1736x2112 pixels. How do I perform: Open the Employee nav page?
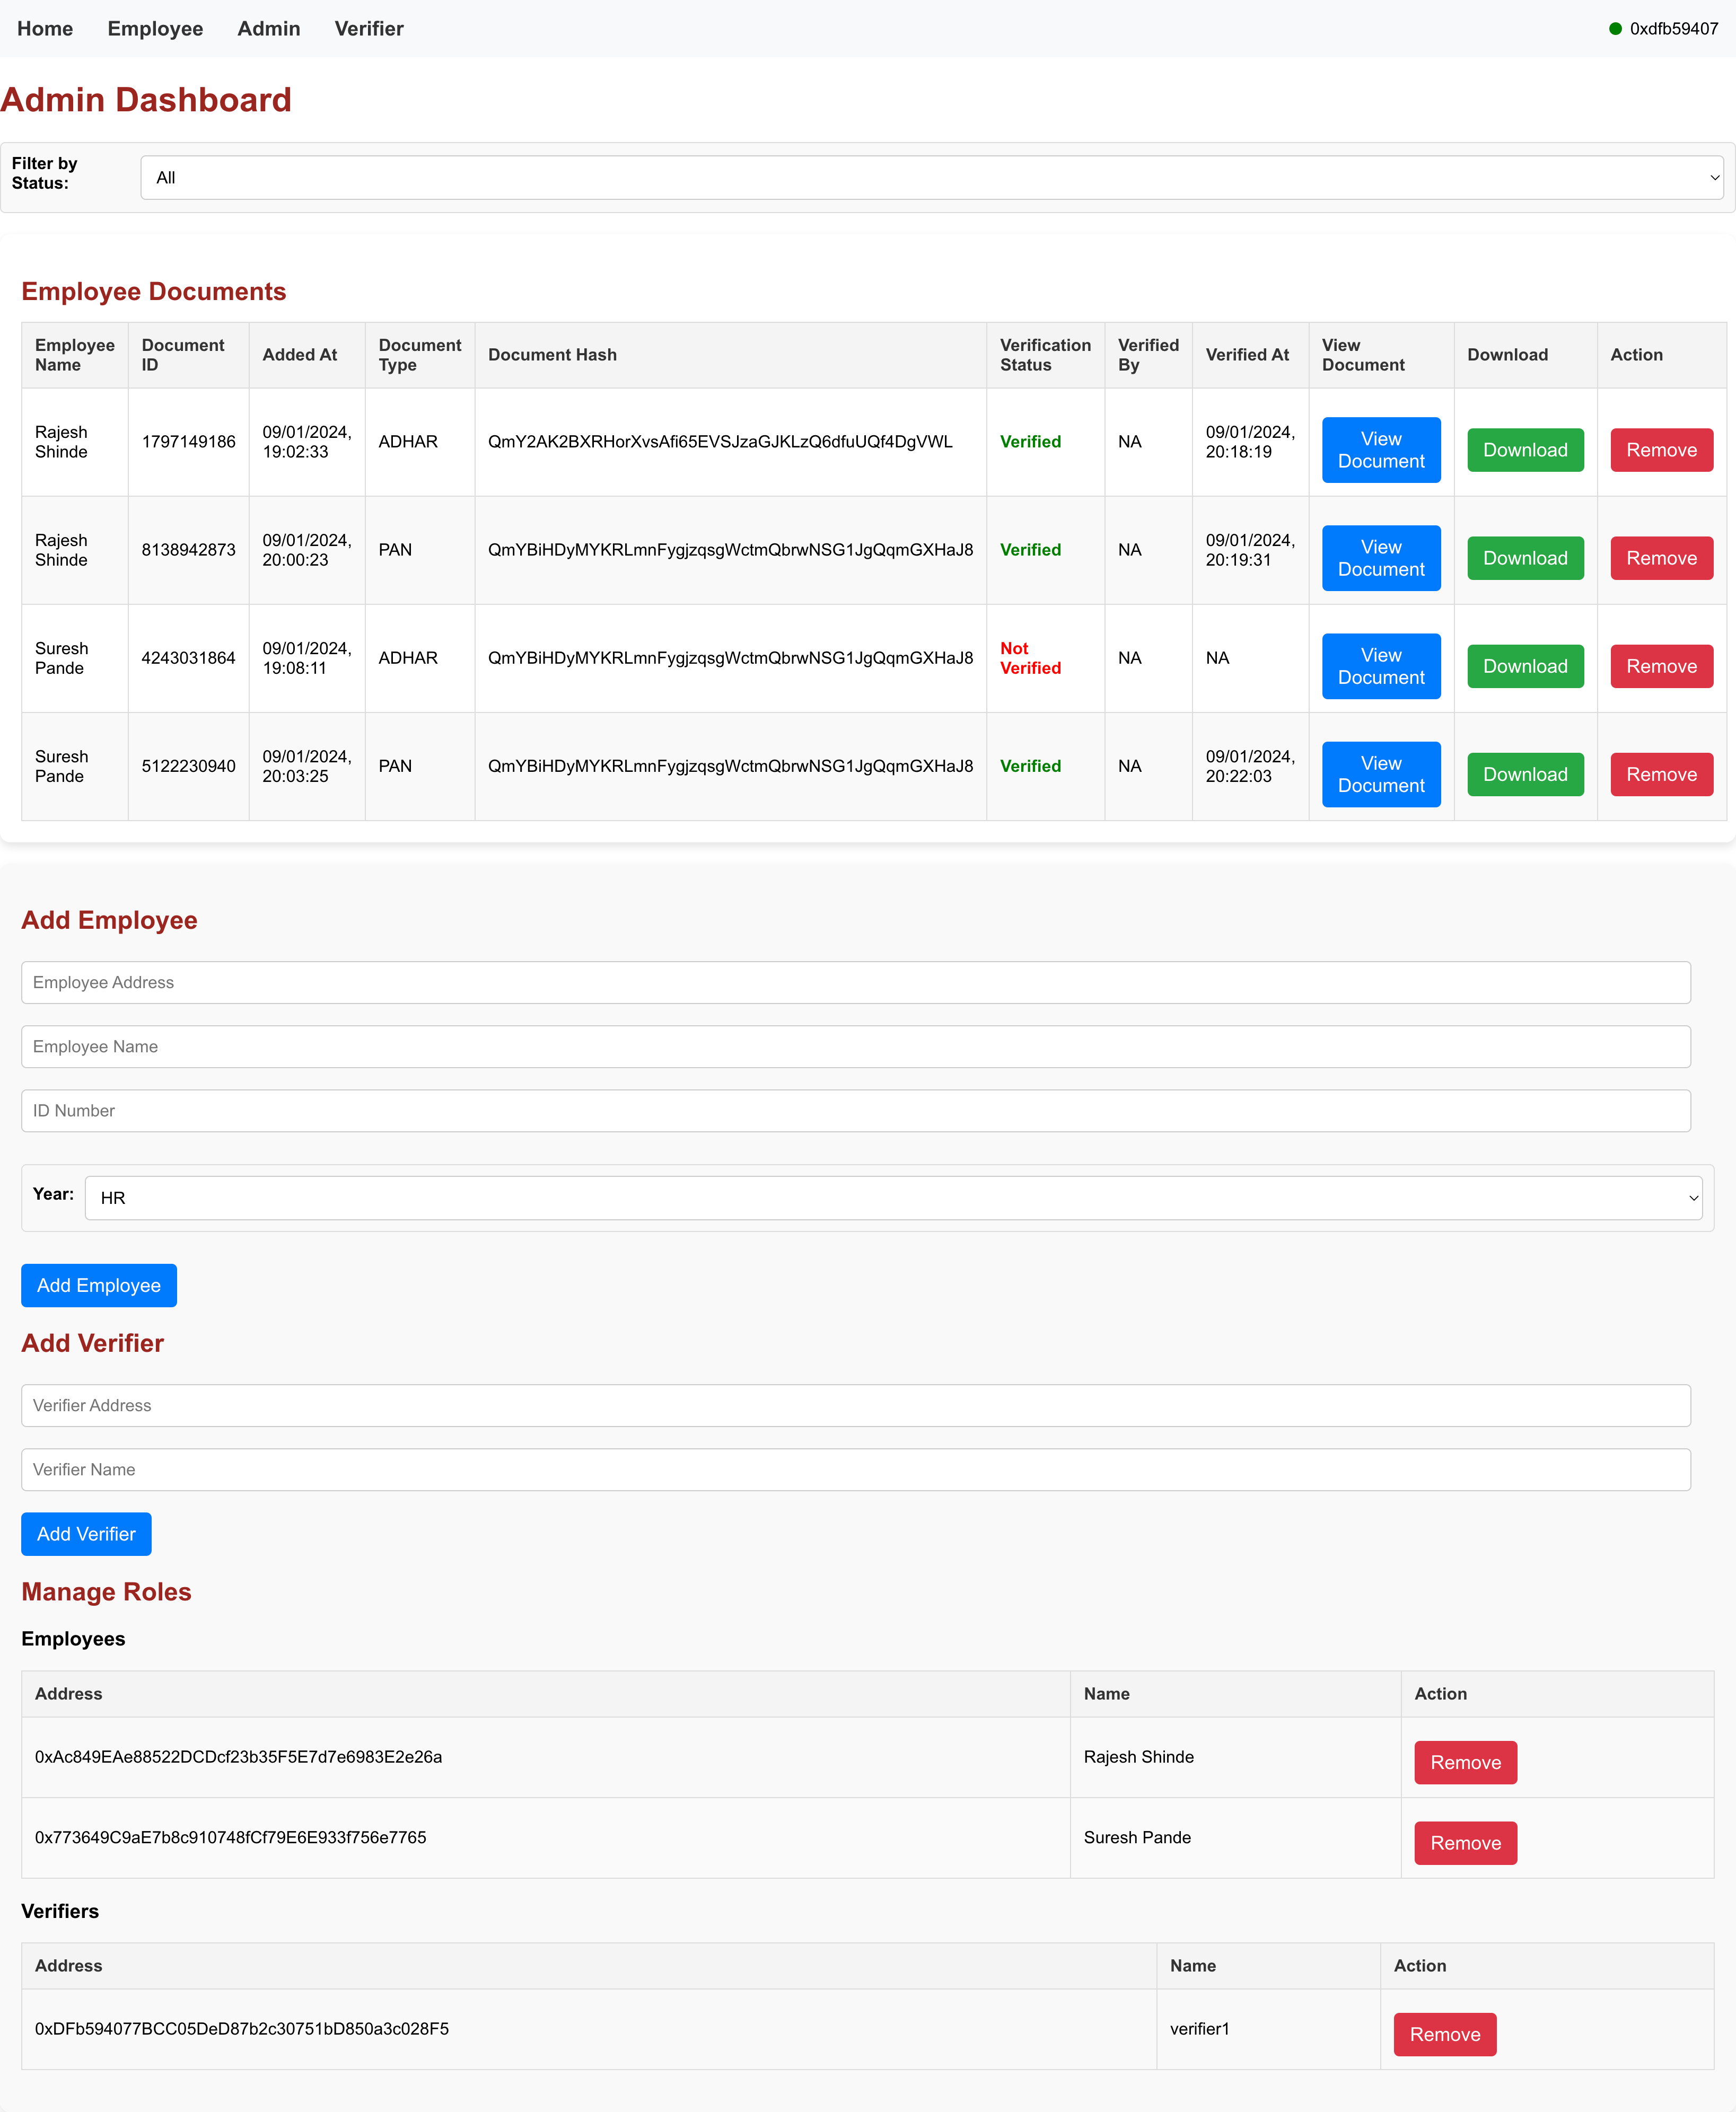[x=155, y=29]
